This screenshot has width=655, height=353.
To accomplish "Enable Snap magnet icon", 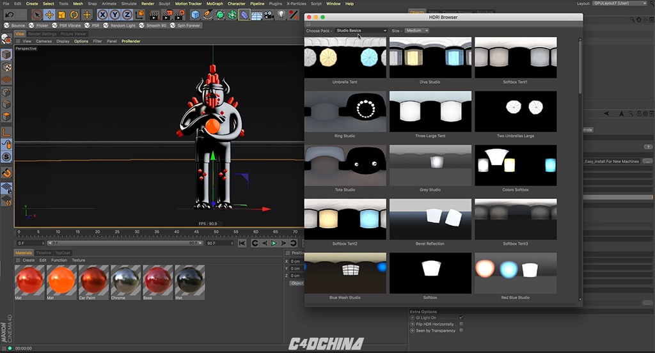I will coord(6,173).
